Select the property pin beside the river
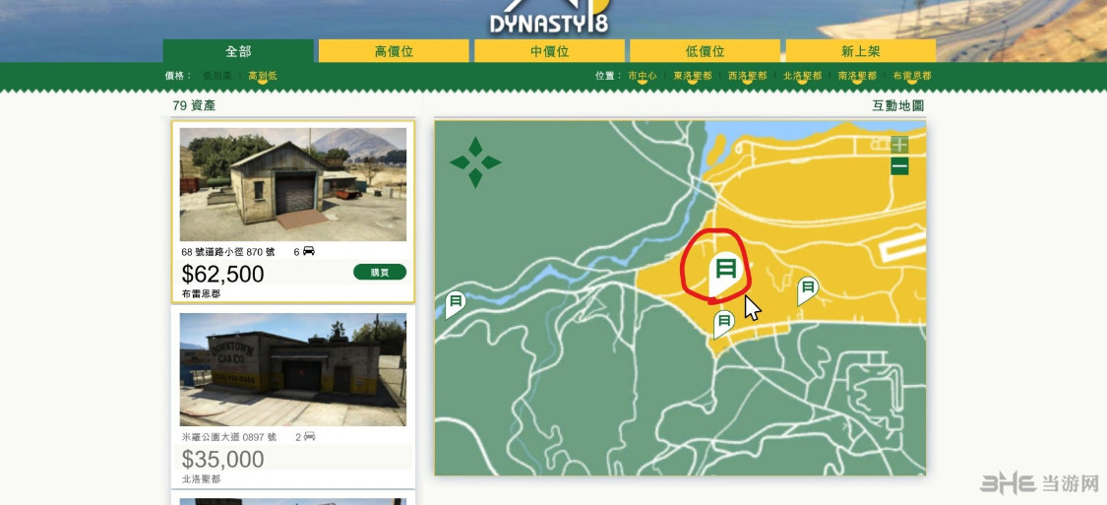Image resolution: width=1107 pixels, height=505 pixels. [x=456, y=304]
